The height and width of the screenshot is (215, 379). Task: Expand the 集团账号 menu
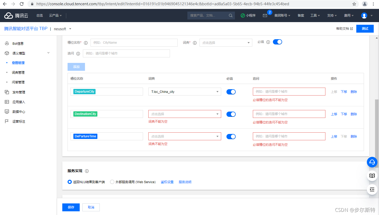(282, 16)
